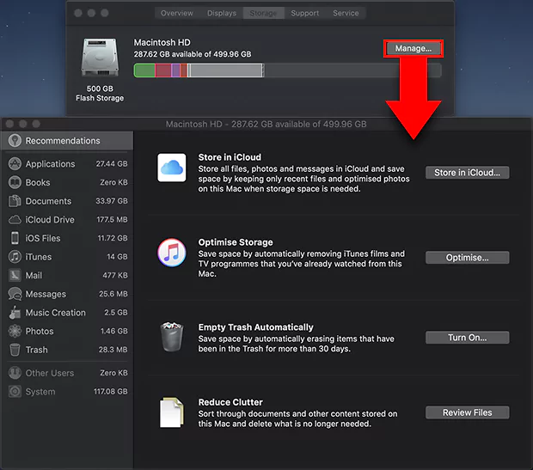Image resolution: width=533 pixels, height=470 pixels.
Task: Click the Review Files button
Action: [x=468, y=412]
